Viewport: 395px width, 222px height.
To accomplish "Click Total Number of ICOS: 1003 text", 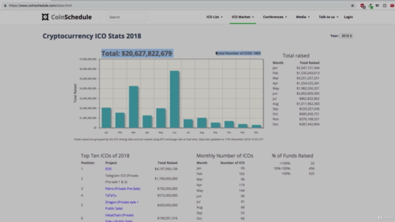I will click(x=238, y=53).
